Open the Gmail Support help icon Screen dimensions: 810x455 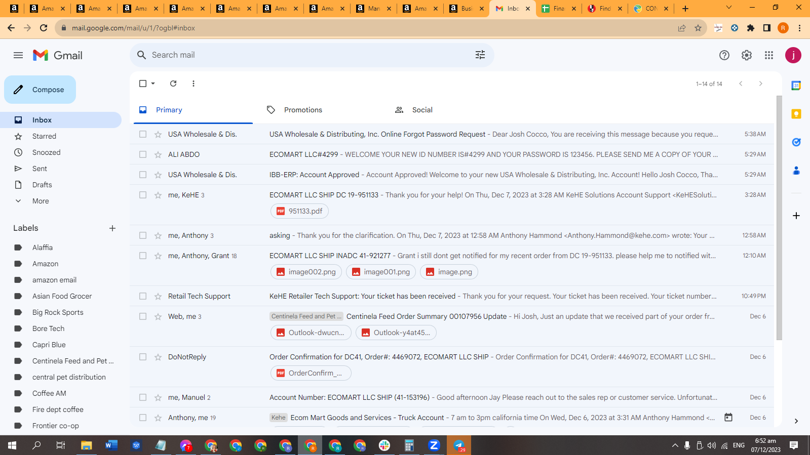724,55
